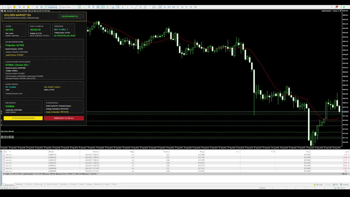
Task: Click EMERGENCY CLOSE ALL button
Action: point(64,118)
